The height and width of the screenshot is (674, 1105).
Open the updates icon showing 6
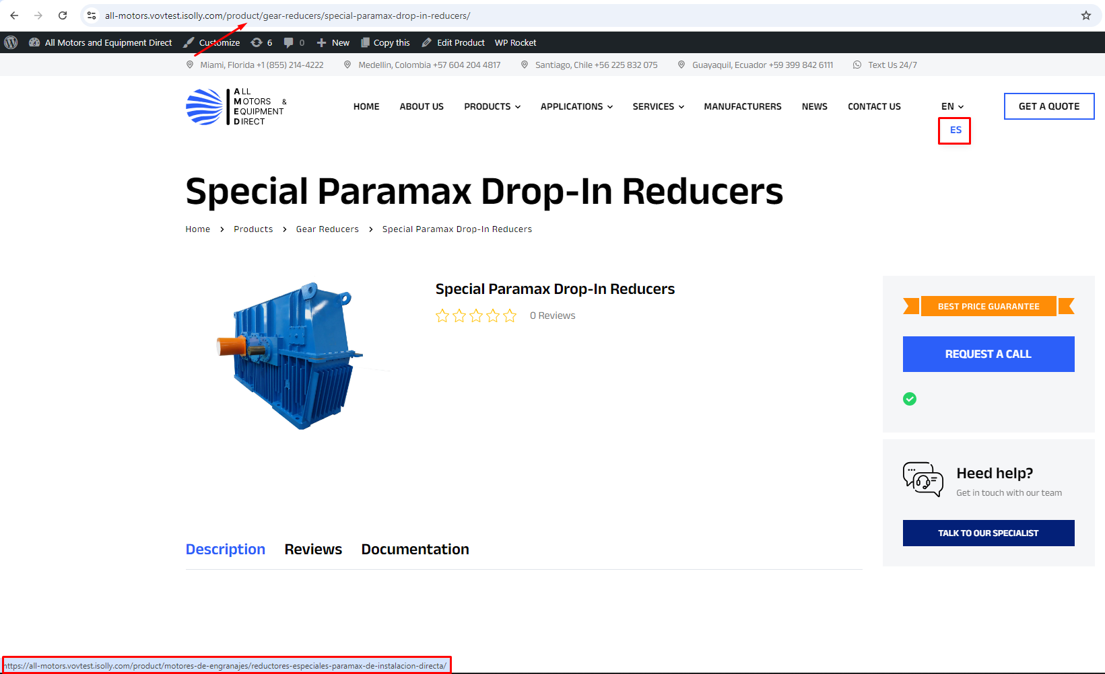click(261, 42)
